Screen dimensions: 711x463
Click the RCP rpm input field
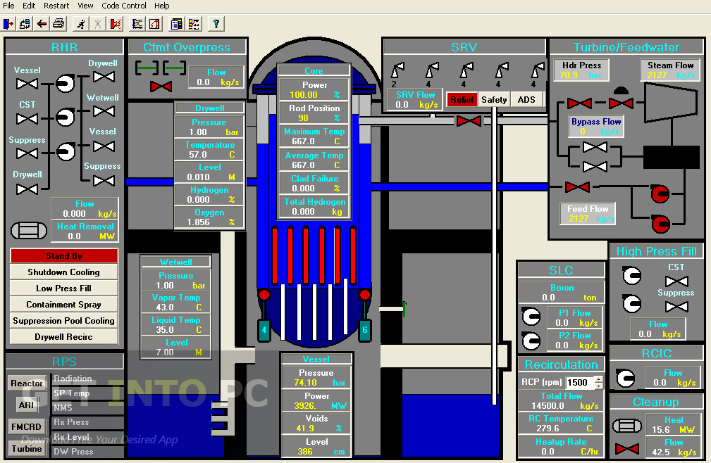coord(579,383)
